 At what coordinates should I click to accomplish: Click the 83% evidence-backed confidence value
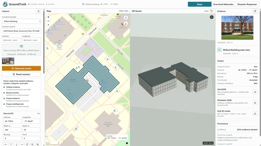[x=247, y=130]
